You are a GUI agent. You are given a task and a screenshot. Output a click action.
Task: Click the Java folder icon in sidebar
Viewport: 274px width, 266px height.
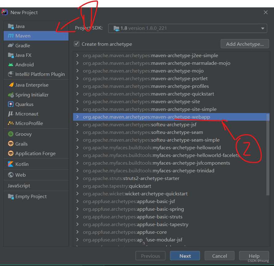[11, 26]
